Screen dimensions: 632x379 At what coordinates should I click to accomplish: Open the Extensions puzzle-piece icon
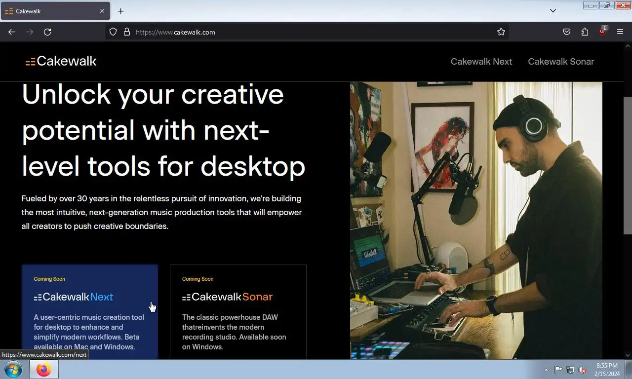pyautogui.click(x=585, y=32)
